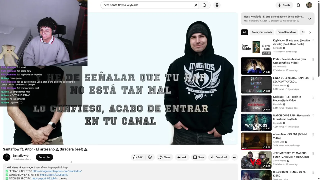This screenshot has height=180, width=320.
Task: Open the account avatar menu
Action: coord(309,5)
